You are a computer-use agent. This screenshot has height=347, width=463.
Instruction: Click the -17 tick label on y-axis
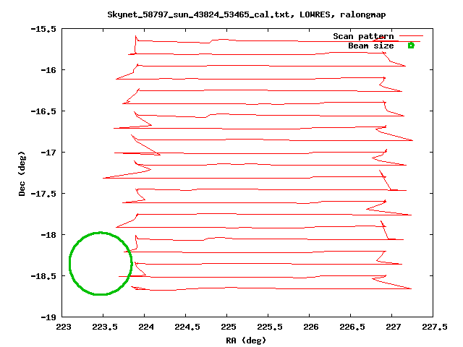point(49,153)
